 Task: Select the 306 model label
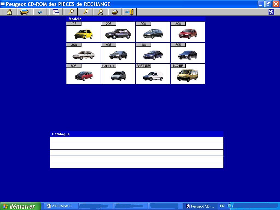(x=178, y=24)
